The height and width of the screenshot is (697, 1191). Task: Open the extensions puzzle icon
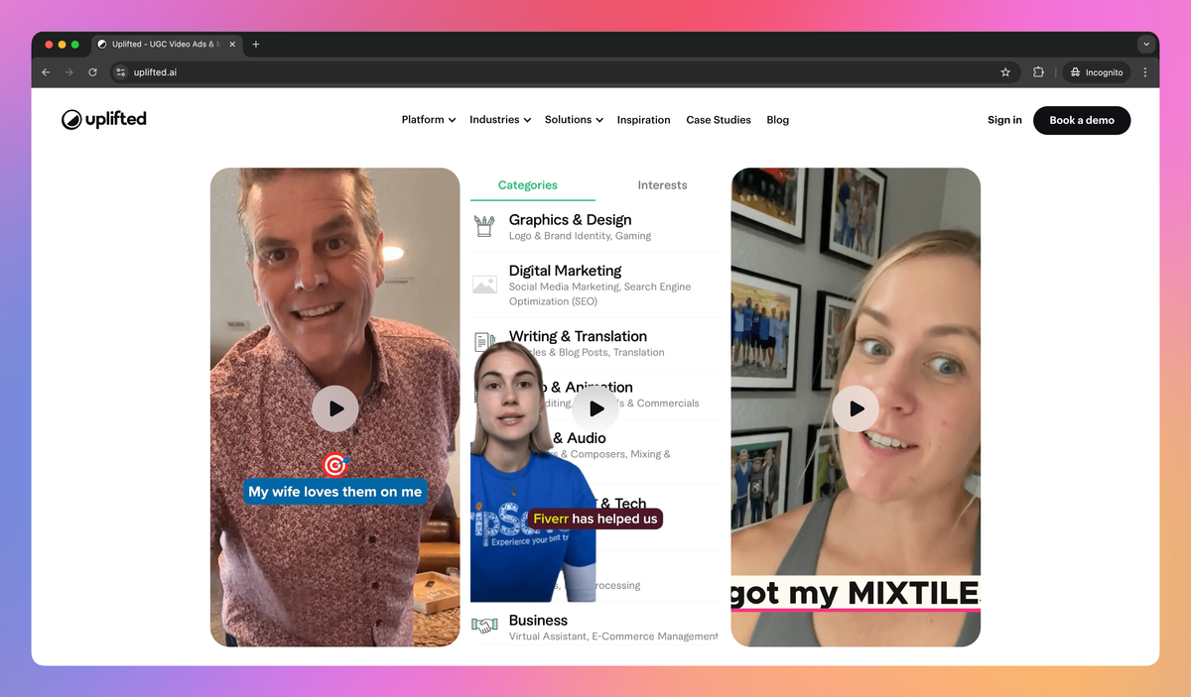[x=1038, y=72]
